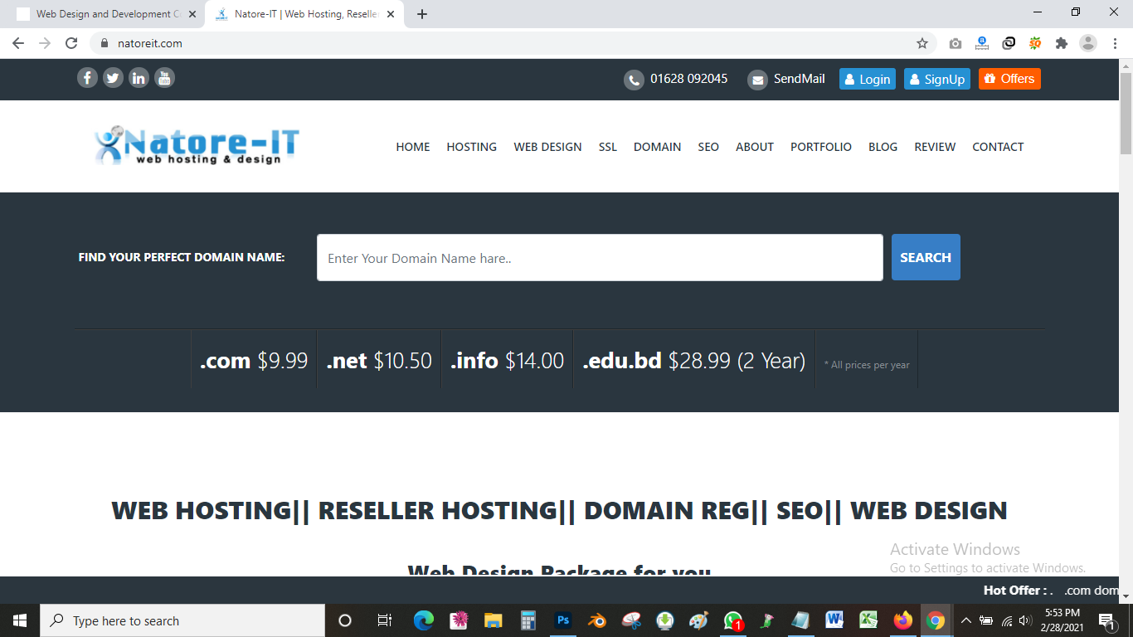
Task: Click the orange Offers button
Action: coord(1009,79)
